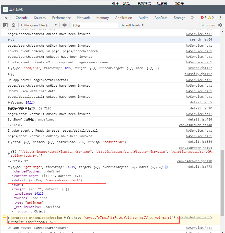Click the red error count icon
Screen dimensions: 225x233
[202, 17]
